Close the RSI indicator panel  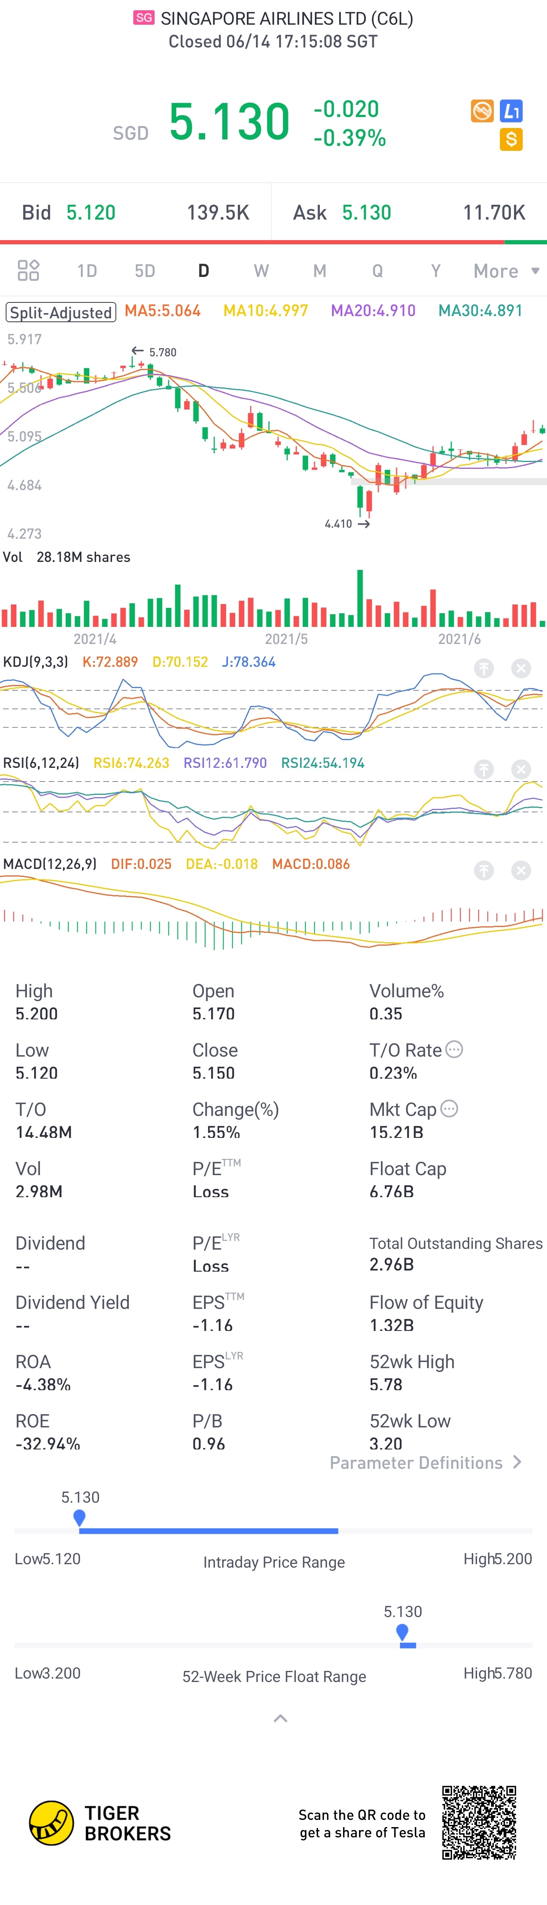click(x=521, y=769)
